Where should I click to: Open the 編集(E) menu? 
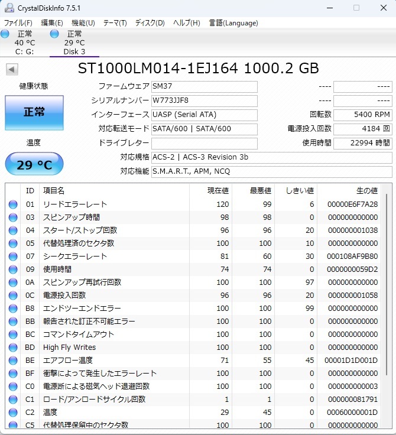click(x=52, y=22)
